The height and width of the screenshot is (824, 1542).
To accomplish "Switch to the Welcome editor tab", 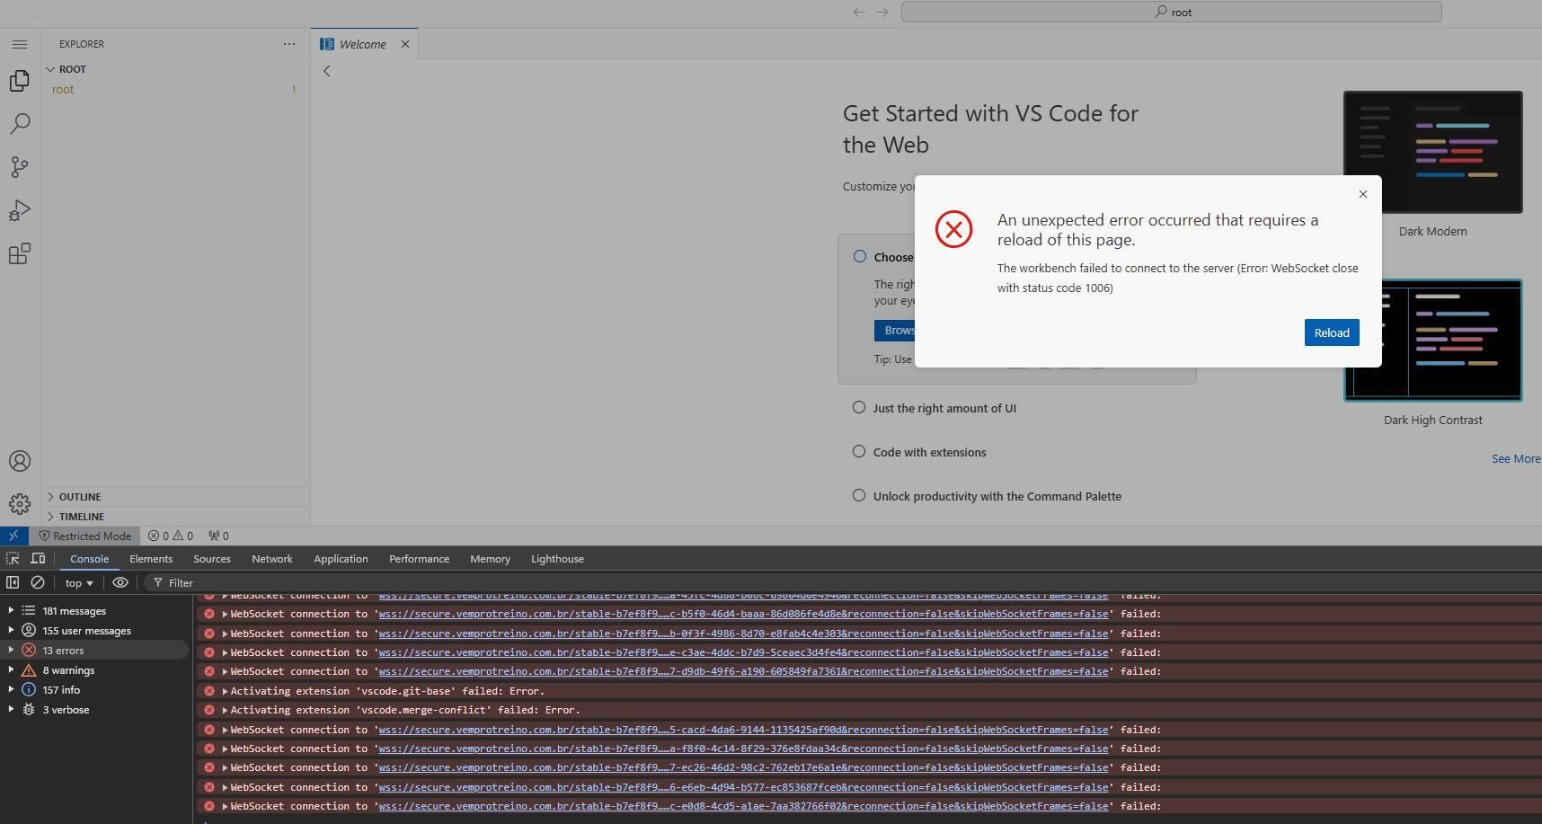I will coord(362,44).
